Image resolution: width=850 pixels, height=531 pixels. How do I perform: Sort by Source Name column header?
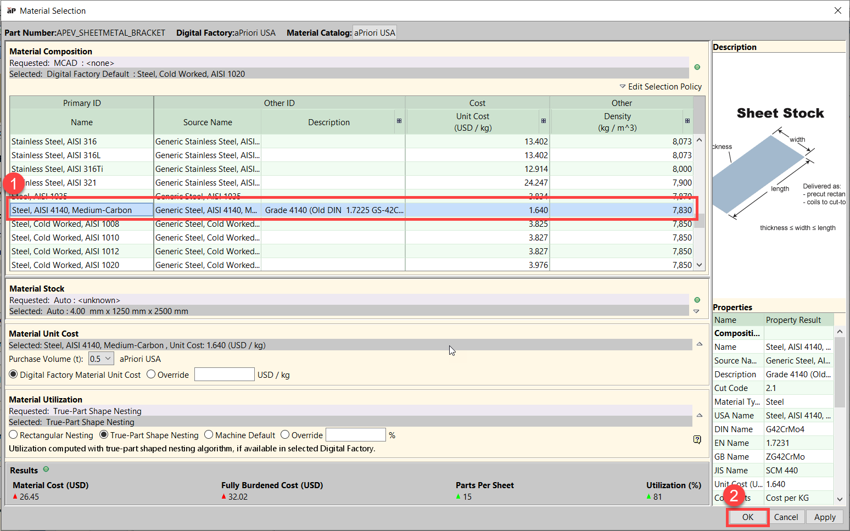click(208, 122)
